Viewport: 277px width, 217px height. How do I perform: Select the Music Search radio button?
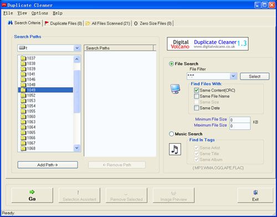pos(171,134)
